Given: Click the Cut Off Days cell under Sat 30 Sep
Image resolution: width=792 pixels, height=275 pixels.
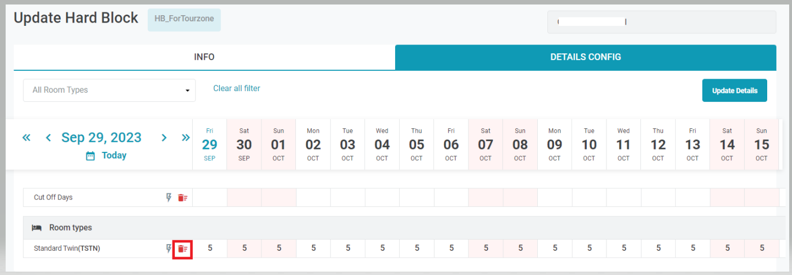Looking at the screenshot, I should [x=244, y=197].
